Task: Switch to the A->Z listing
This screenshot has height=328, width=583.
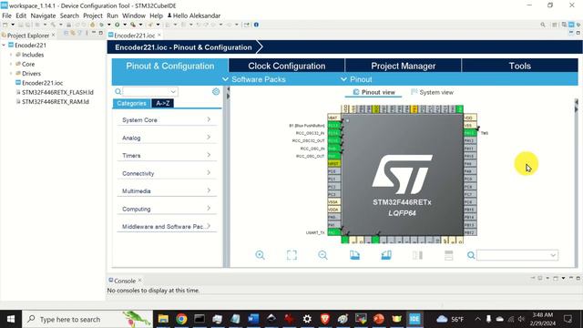Action: [x=163, y=103]
